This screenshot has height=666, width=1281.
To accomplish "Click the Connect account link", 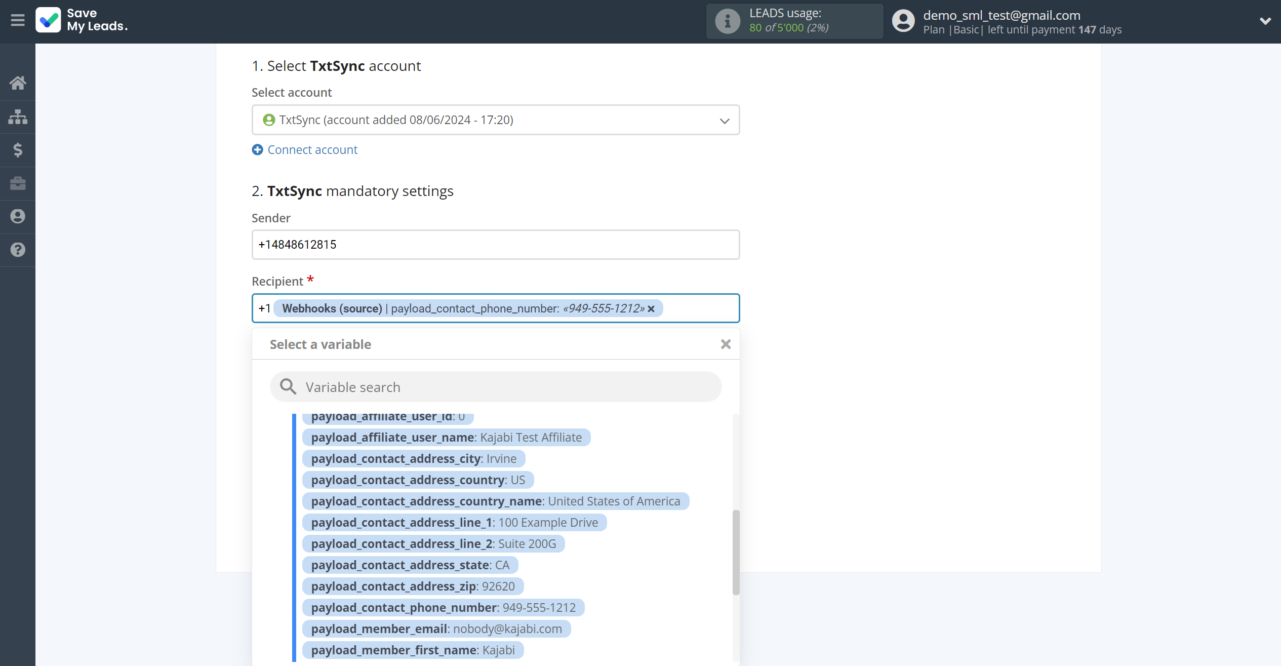I will (312, 150).
